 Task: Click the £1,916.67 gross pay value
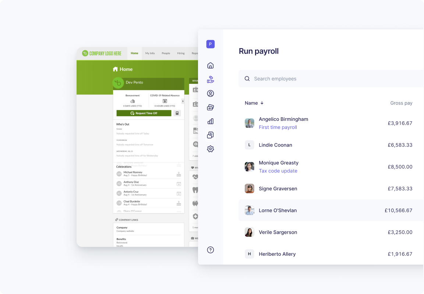click(400, 254)
